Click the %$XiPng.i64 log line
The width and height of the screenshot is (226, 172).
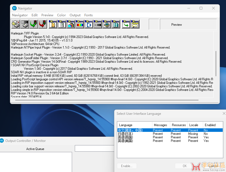pyautogui.click(x=42, y=40)
